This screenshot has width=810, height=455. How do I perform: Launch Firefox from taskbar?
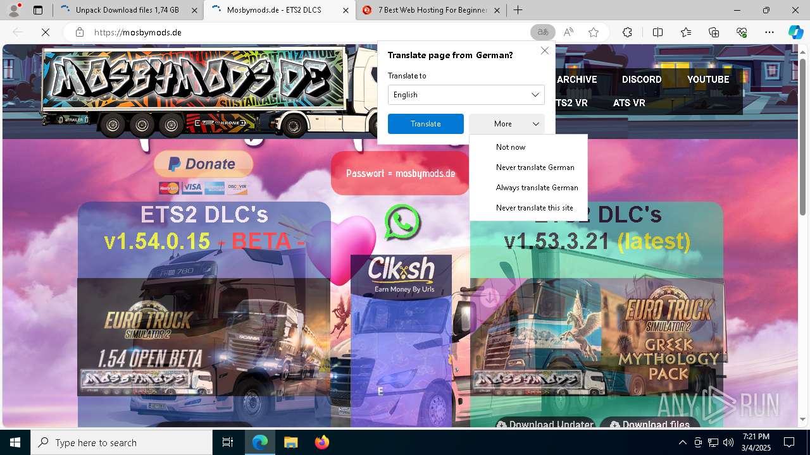321,442
